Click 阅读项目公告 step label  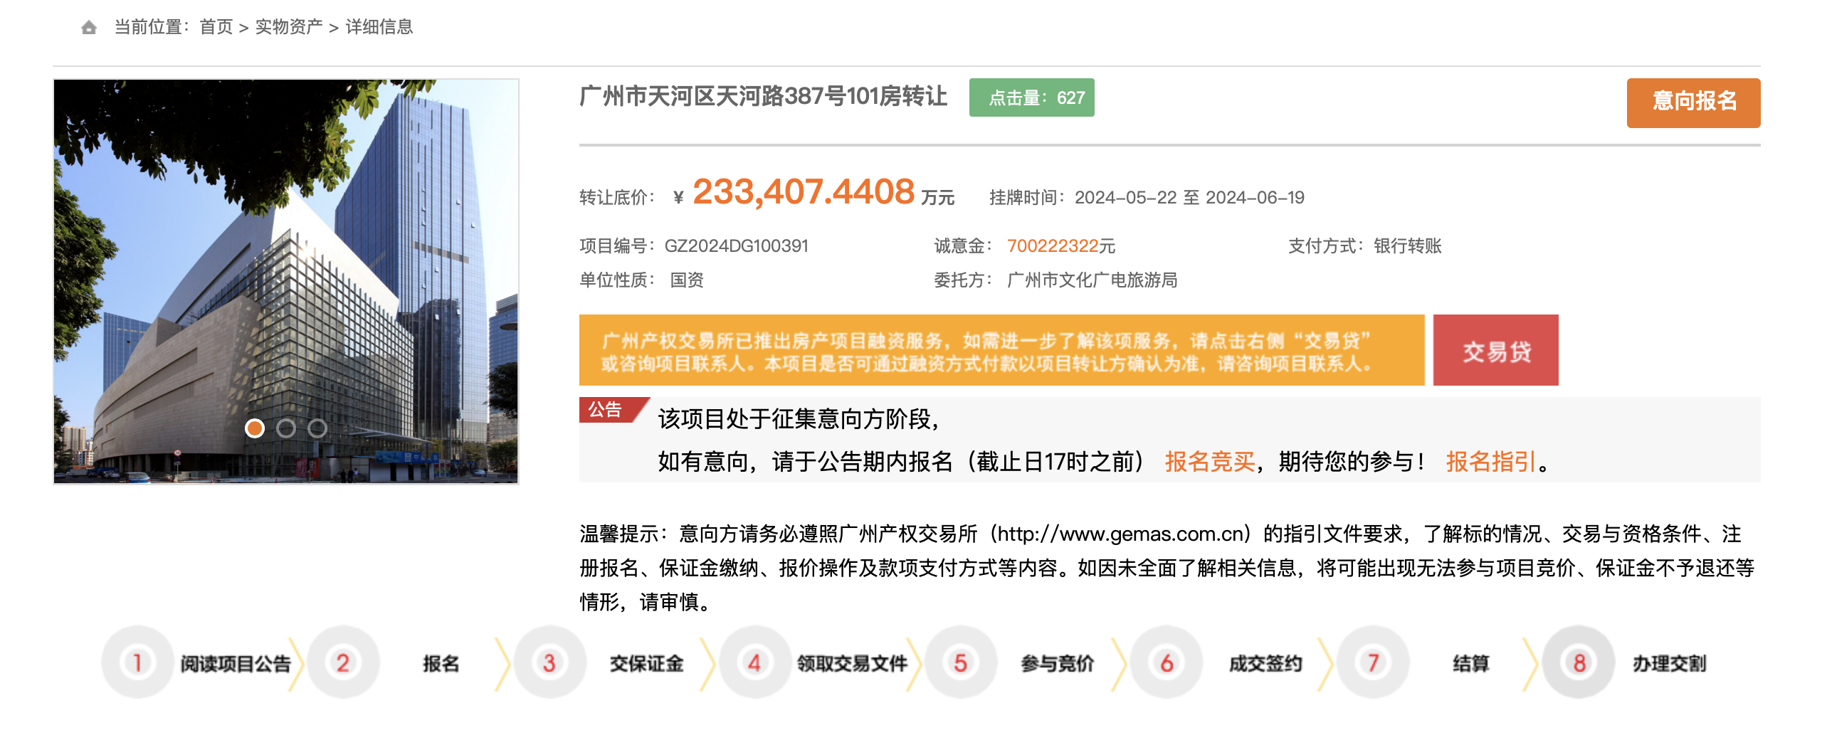pos(236,664)
